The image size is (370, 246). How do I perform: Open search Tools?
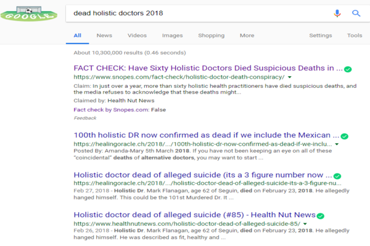[x=355, y=36]
